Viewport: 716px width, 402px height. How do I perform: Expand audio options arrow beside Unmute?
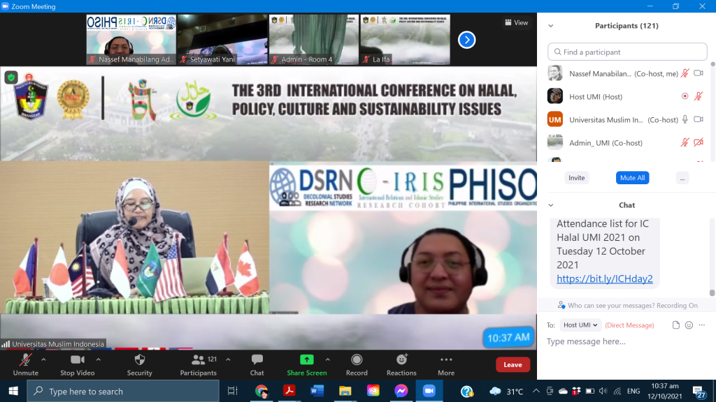[x=43, y=359]
